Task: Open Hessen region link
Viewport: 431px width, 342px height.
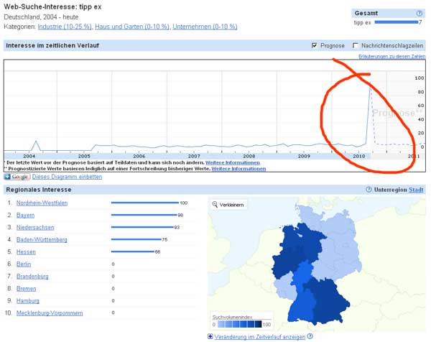Action: pyautogui.click(x=26, y=251)
